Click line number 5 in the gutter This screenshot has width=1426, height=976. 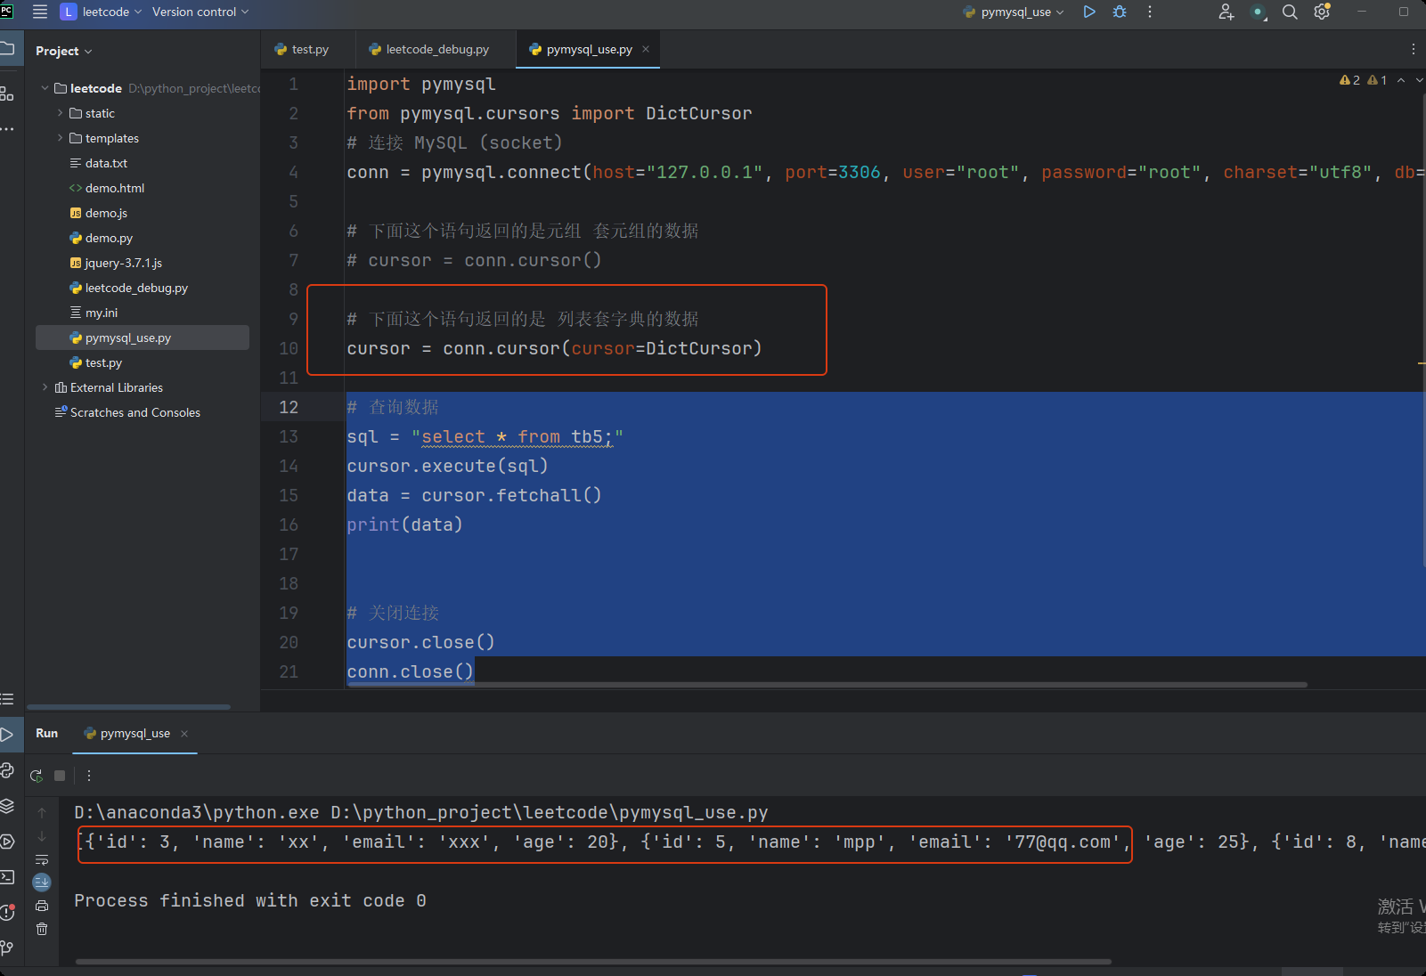pos(293,201)
